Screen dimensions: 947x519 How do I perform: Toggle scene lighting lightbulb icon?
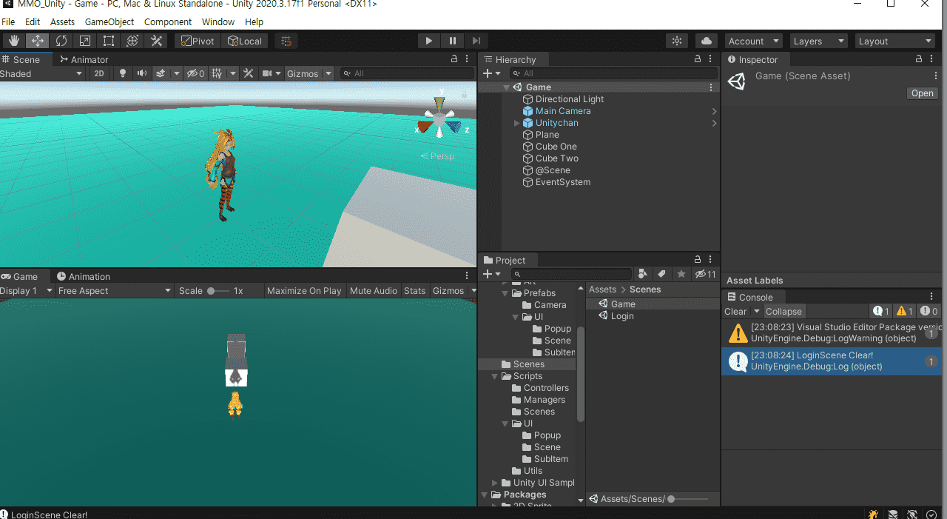[x=123, y=73]
